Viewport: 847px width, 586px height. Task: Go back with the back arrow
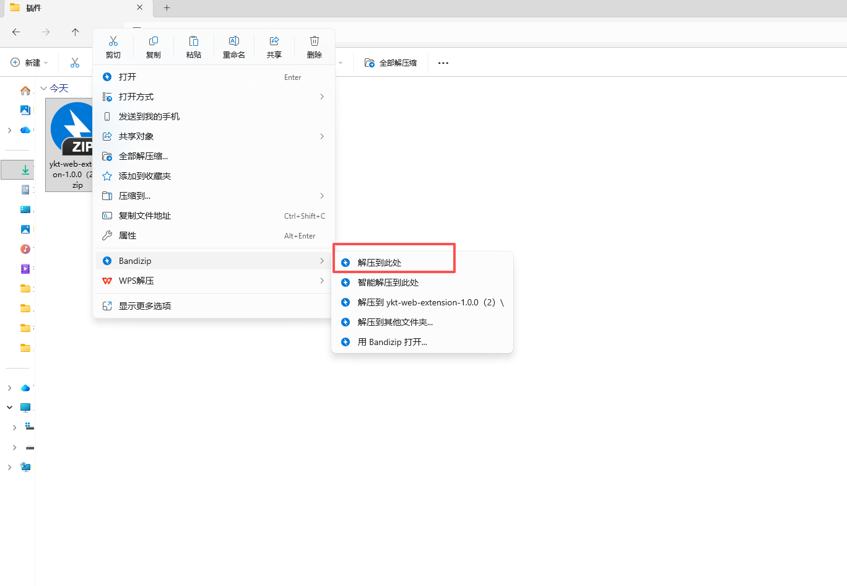16,32
